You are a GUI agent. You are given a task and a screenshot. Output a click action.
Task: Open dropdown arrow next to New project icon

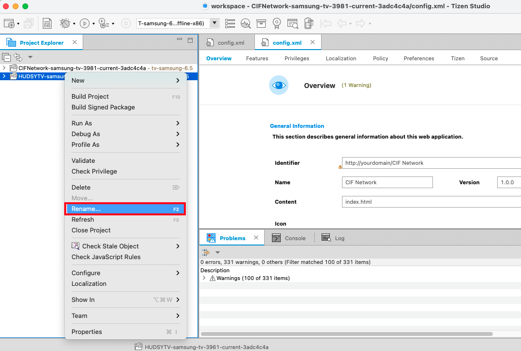tap(18, 23)
